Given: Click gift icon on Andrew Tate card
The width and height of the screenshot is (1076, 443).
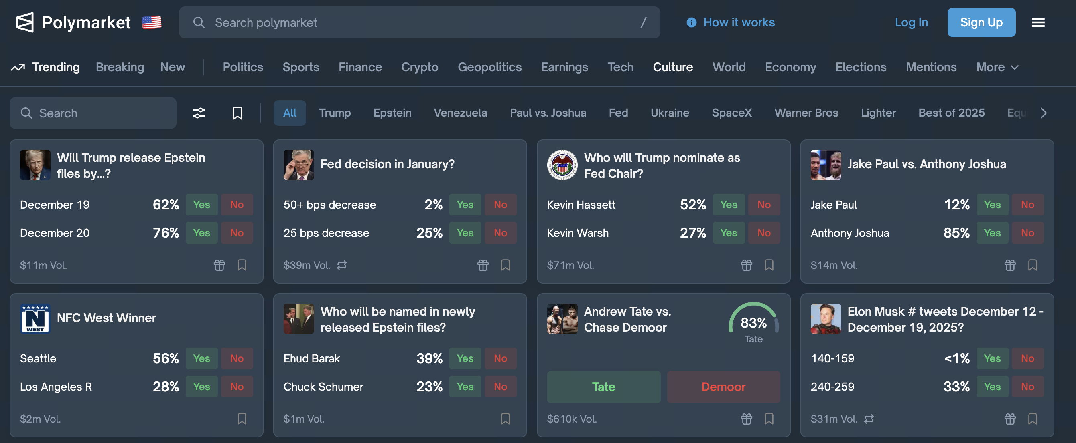Looking at the screenshot, I should coord(747,419).
